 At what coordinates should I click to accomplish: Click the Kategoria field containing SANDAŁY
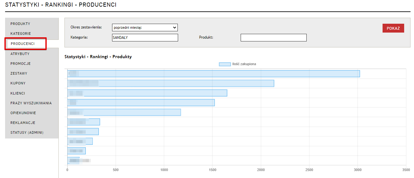[x=145, y=38]
